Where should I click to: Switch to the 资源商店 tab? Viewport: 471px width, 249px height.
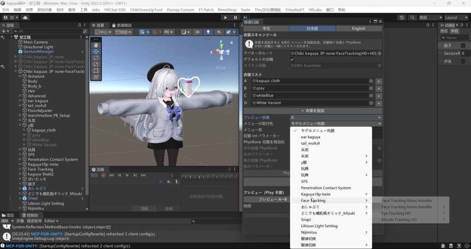coord(121,25)
